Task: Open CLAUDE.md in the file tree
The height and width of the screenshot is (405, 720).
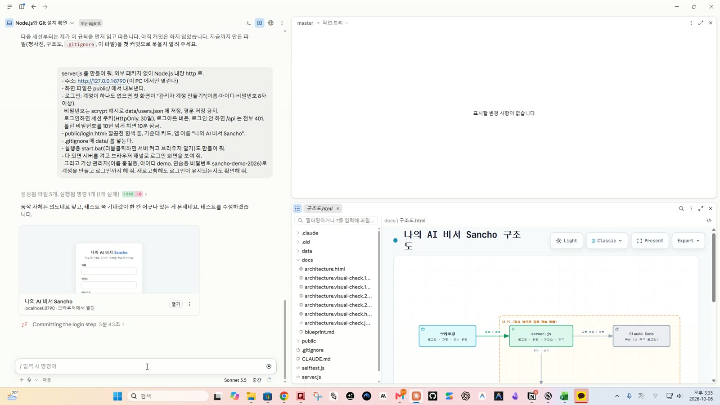Action: point(316,359)
